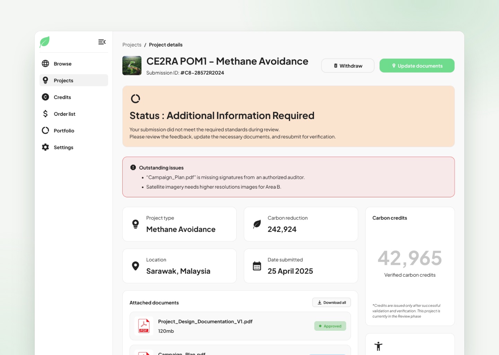Click the Credits coin icon
499x355 pixels.
tap(45, 97)
